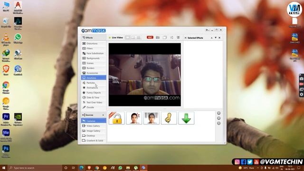Click the round download effects button
The width and height of the screenshot is (304, 171).
point(218,123)
